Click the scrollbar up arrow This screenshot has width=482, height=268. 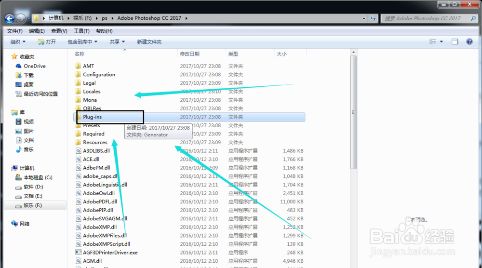pos(353,52)
